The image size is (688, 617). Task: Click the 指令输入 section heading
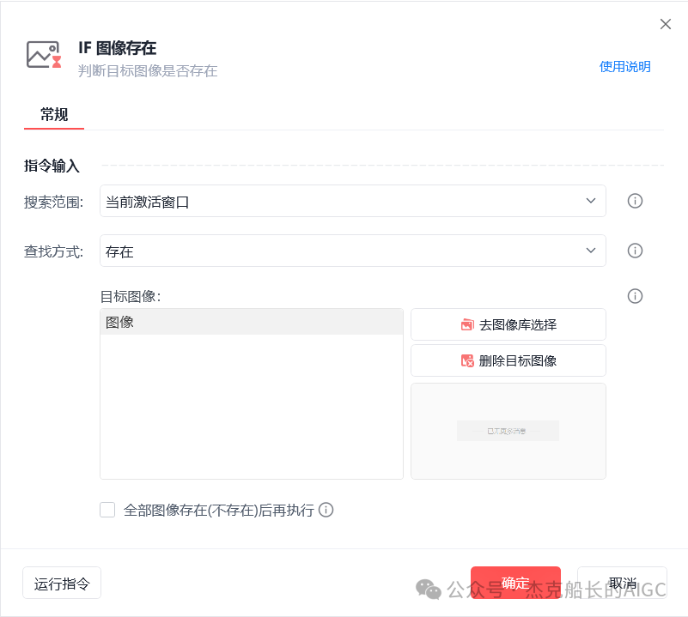[52, 166]
